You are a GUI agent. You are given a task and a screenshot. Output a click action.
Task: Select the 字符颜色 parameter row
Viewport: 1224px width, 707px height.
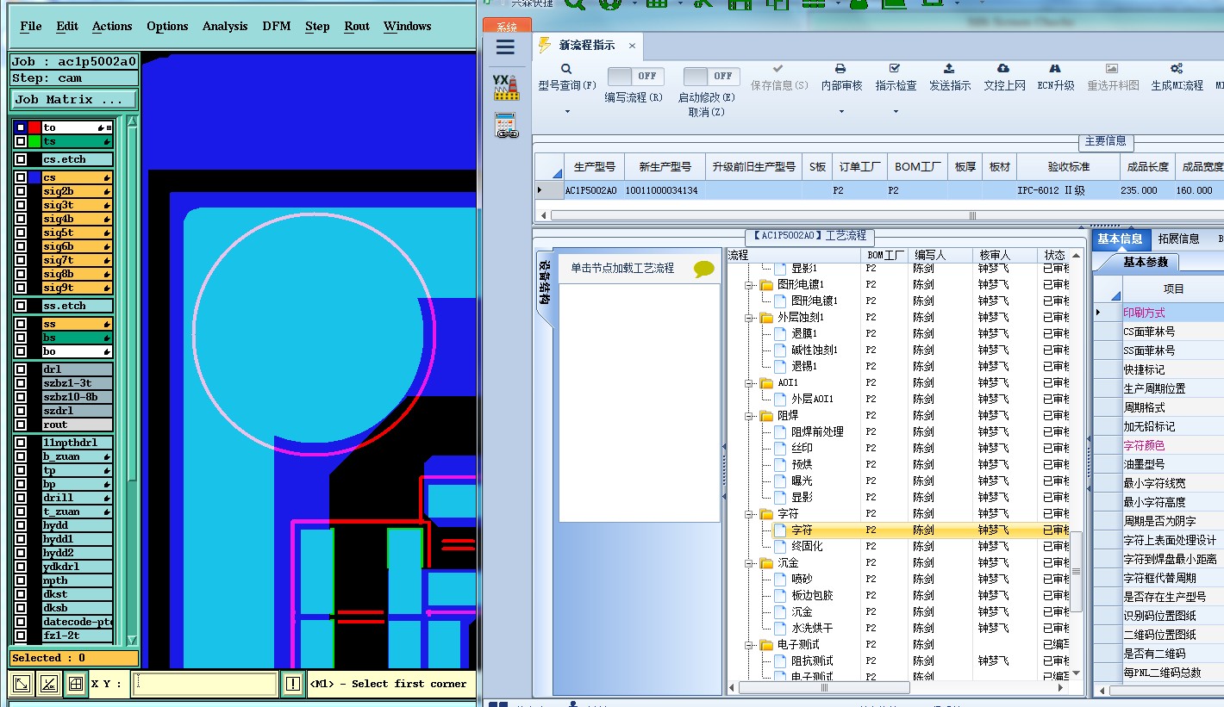[1158, 445]
